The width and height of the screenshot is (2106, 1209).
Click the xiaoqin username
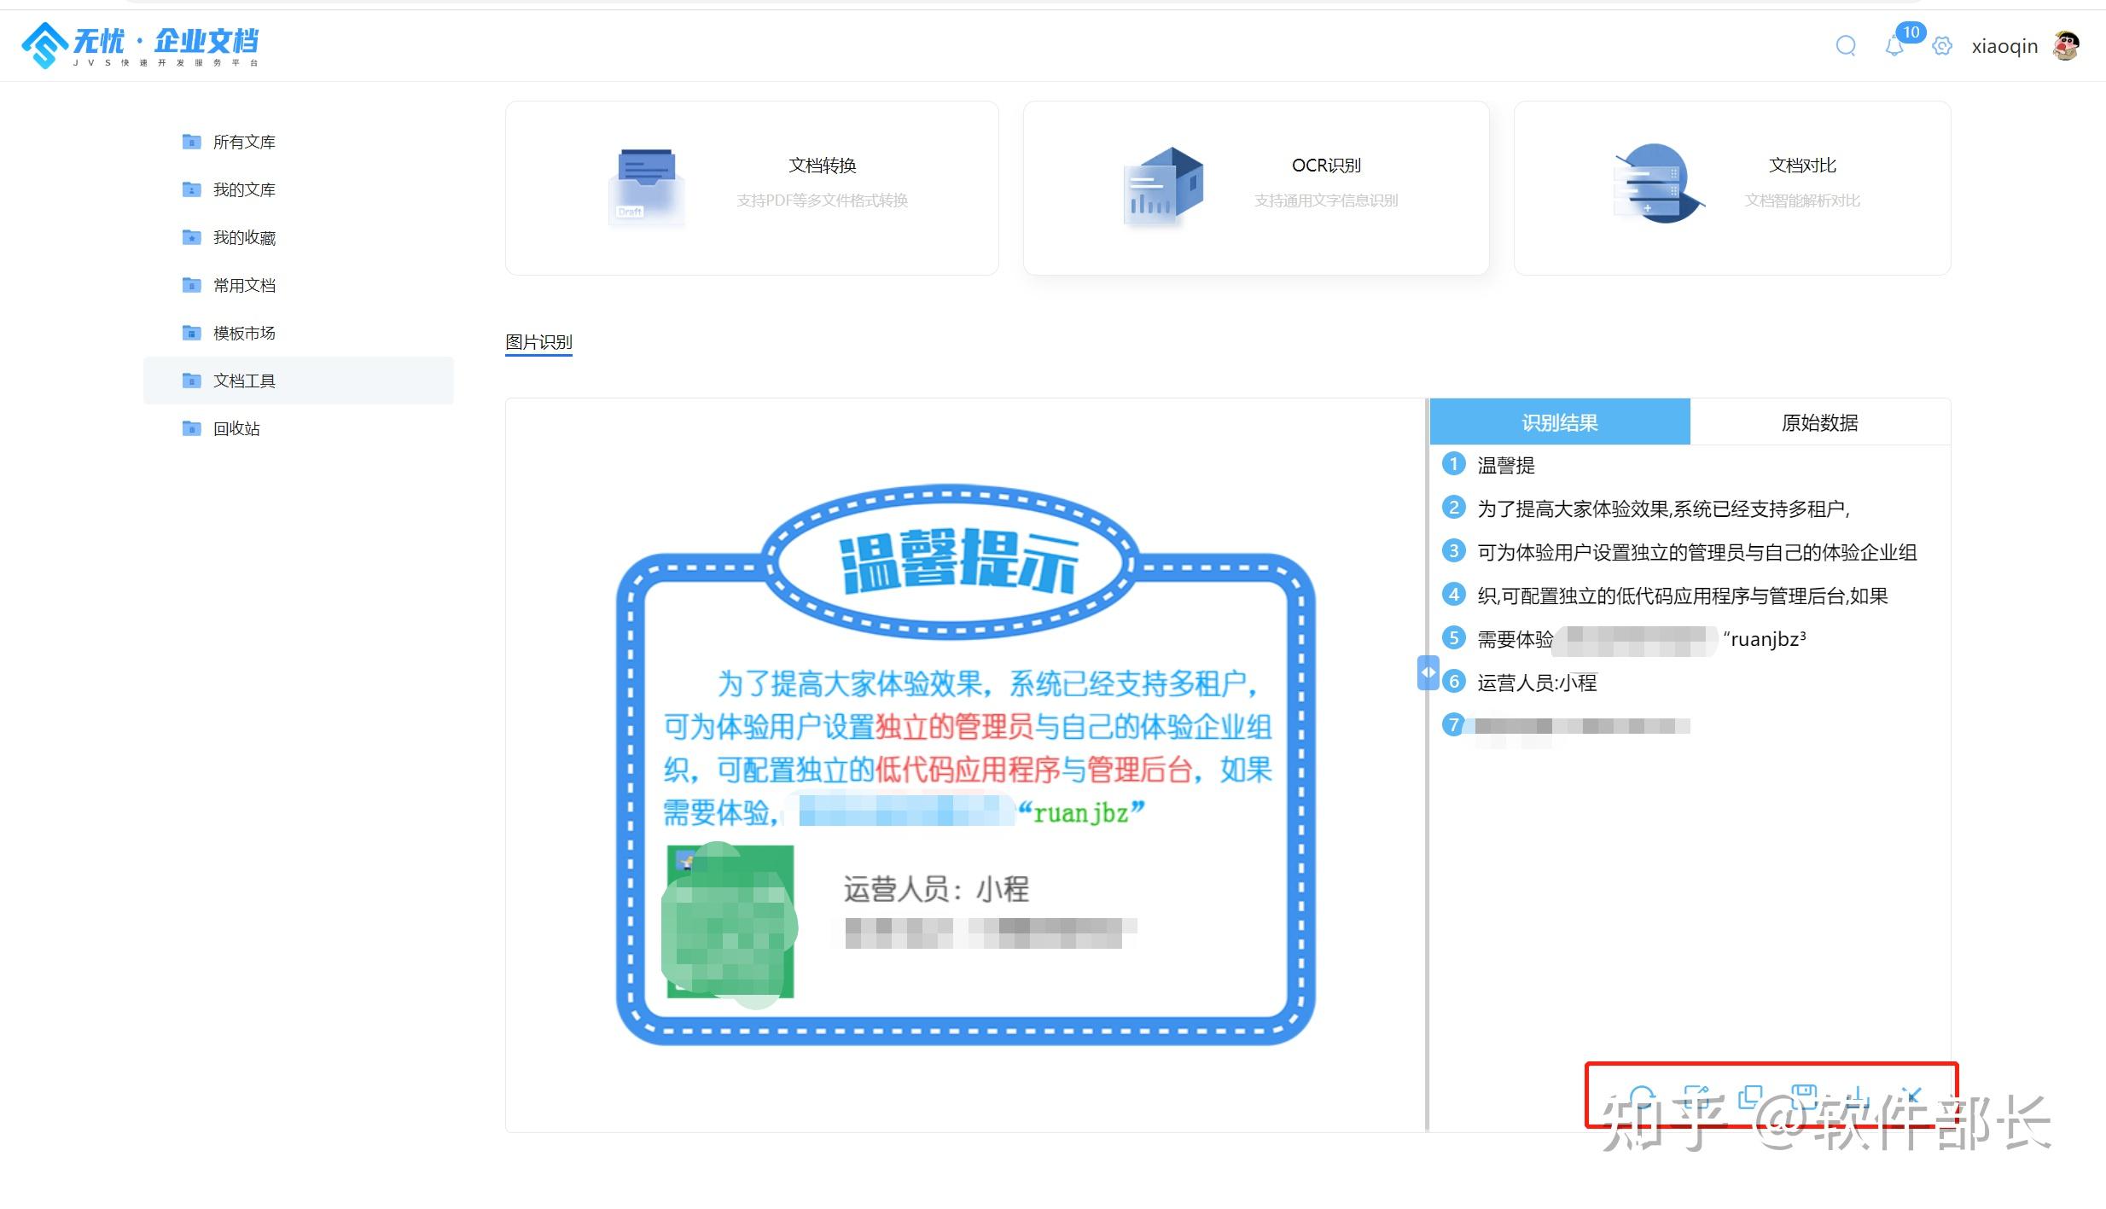2004,46
